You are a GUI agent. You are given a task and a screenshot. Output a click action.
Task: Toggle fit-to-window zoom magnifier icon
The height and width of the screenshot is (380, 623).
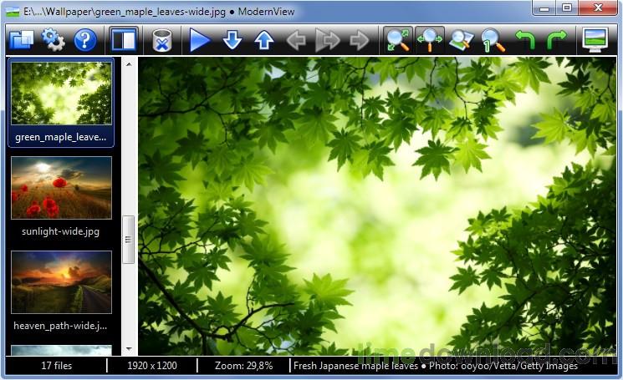pyautogui.click(x=397, y=39)
